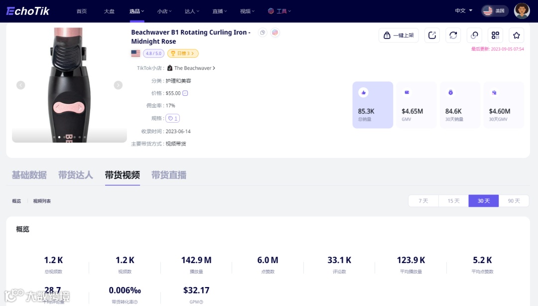The image size is (538, 306).
Task: Expand the 视频 nav dropdown
Action: point(247,11)
